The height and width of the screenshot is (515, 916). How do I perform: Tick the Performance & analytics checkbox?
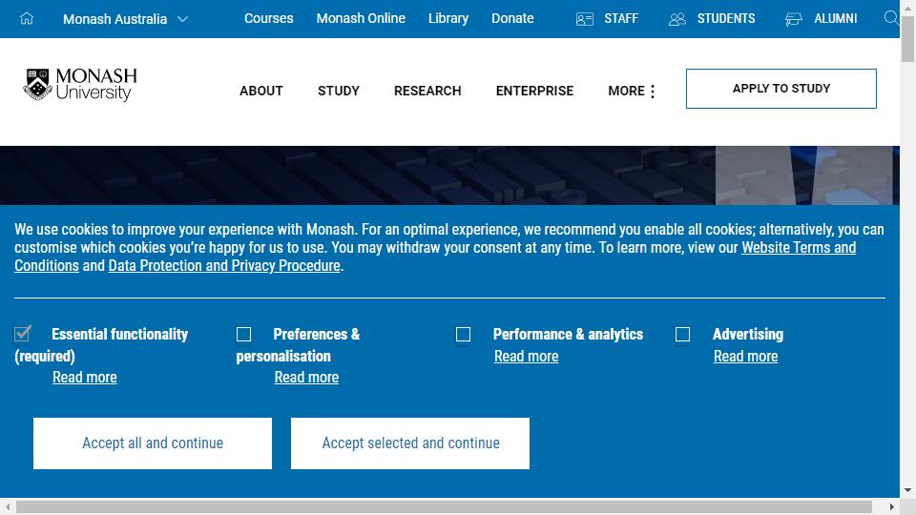pyautogui.click(x=464, y=334)
